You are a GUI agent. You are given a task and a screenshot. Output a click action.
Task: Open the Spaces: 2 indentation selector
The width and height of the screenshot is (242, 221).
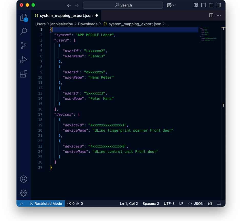click(x=151, y=204)
